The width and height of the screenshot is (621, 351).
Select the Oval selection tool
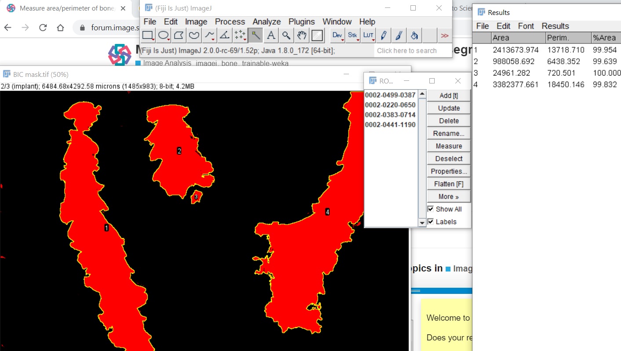[163, 35]
